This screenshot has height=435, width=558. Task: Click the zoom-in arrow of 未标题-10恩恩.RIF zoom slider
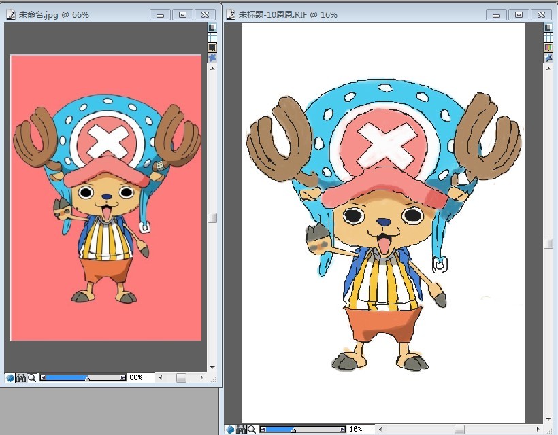pyautogui.click(x=343, y=430)
